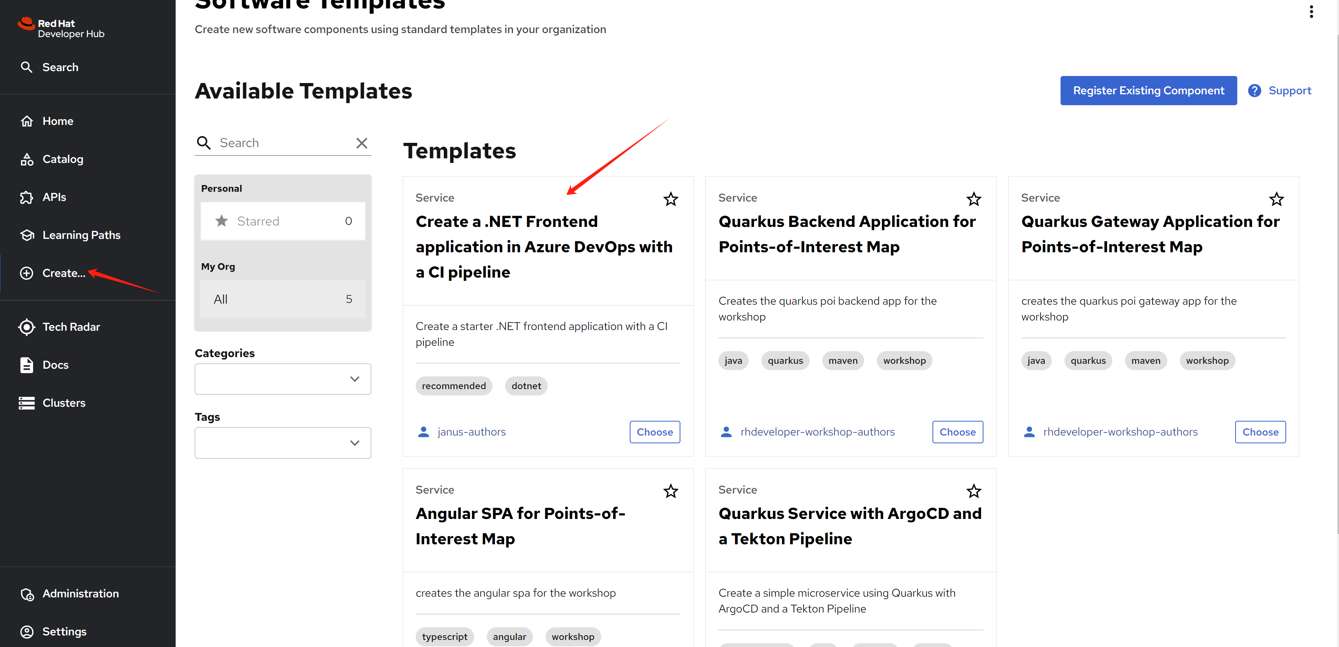Open the APIs puzzle icon
The height and width of the screenshot is (647, 1339).
click(x=27, y=197)
